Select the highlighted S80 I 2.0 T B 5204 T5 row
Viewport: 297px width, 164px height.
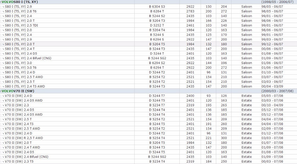[148, 44]
